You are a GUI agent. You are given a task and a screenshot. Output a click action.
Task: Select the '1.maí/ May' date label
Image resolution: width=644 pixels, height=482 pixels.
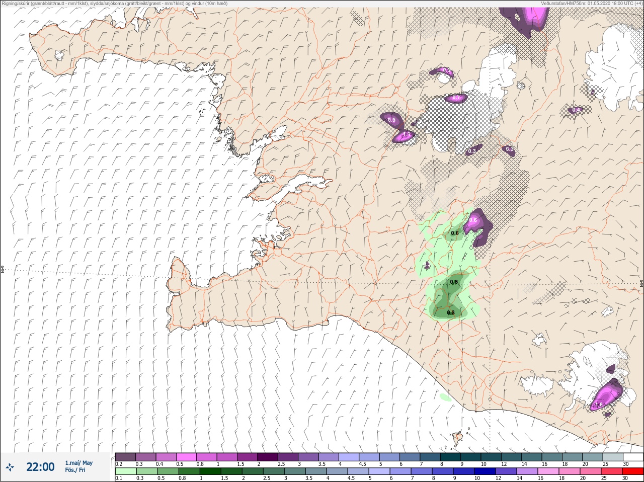[79, 463]
